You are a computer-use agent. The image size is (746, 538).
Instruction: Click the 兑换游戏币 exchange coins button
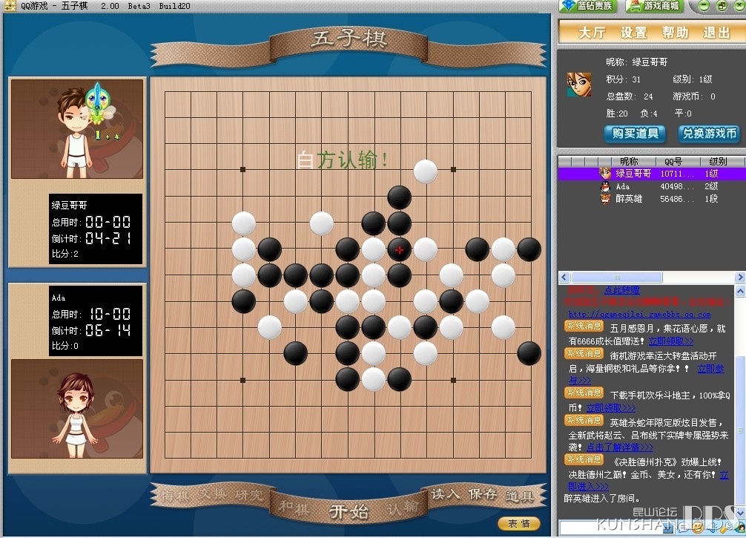pyautogui.click(x=710, y=134)
